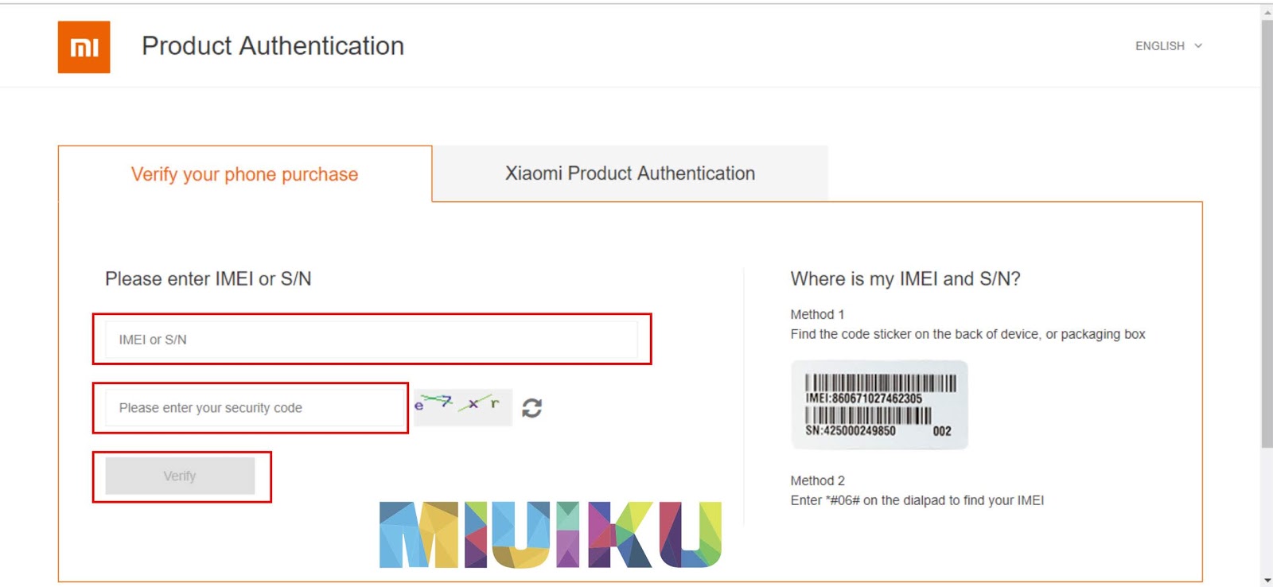Viewport: 1273px width, 587px height.
Task: Click the Product Authentication heading
Action: point(272,45)
